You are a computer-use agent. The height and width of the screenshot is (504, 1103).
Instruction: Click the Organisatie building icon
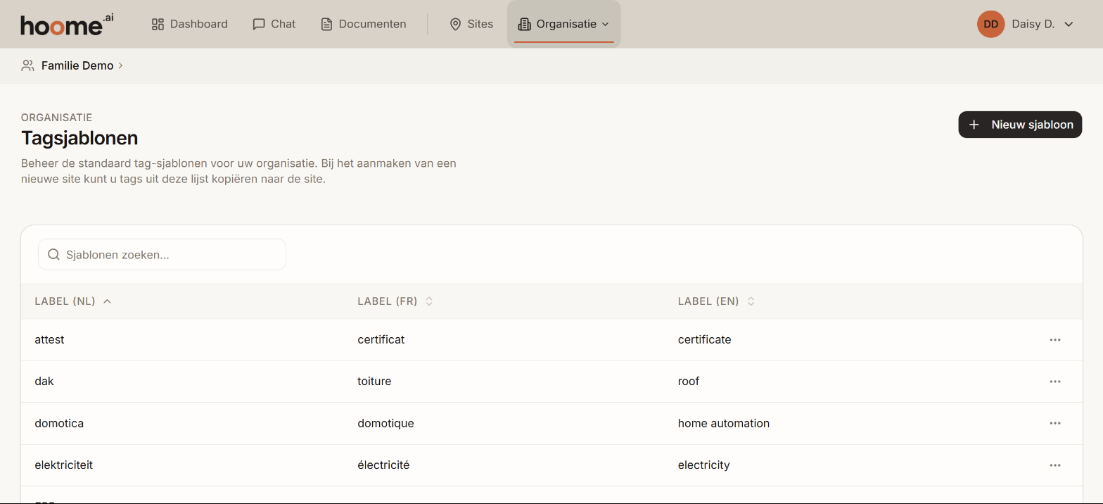pyautogui.click(x=524, y=24)
